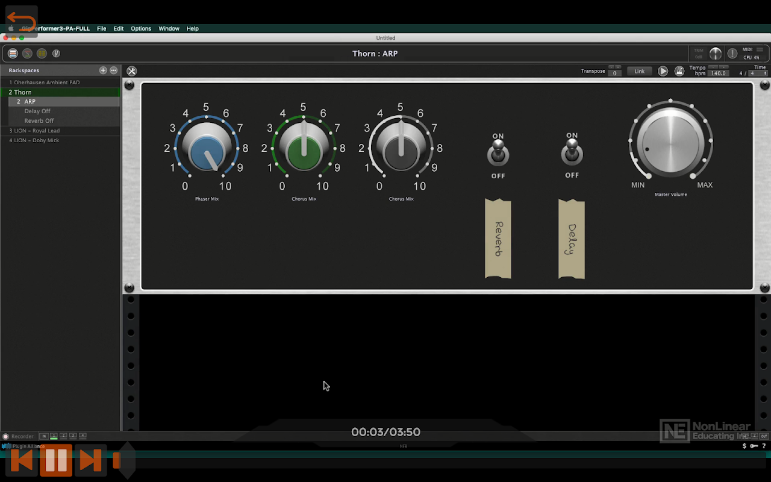
Task: Select rackspace 2 Thorn
Action: [60, 92]
